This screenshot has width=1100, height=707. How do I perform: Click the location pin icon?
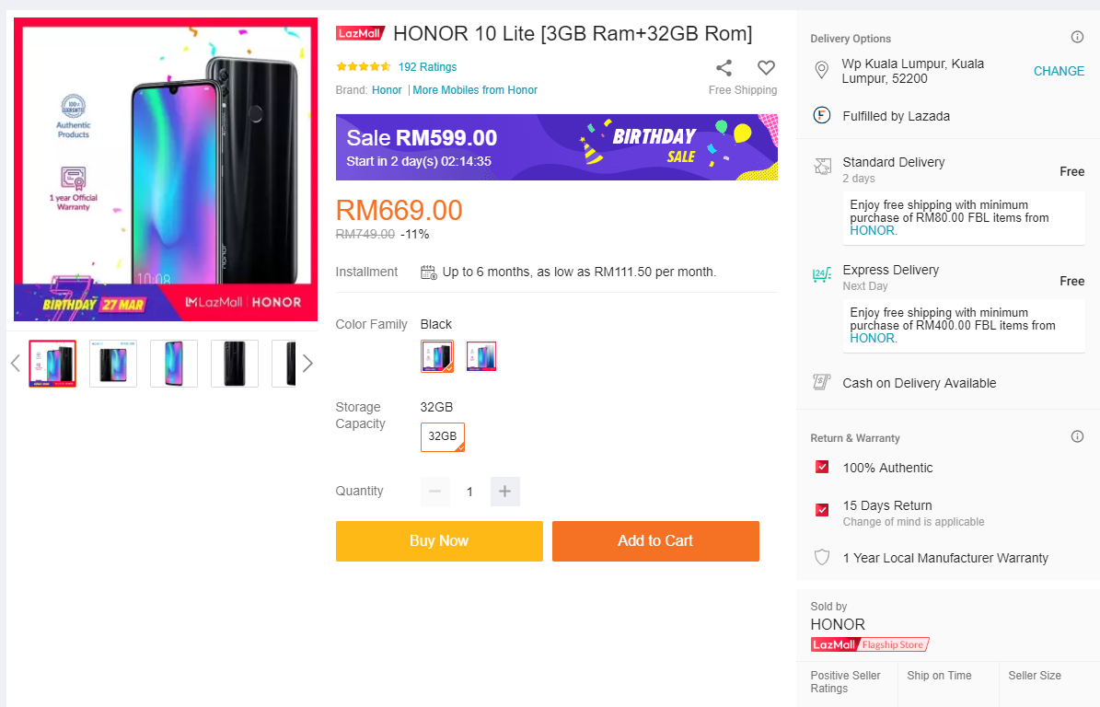click(x=822, y=71)
